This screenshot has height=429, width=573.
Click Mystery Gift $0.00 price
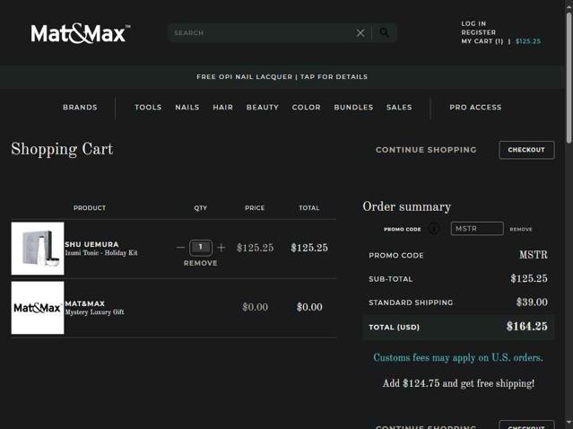pyautogui.click(x=255, y=307)
